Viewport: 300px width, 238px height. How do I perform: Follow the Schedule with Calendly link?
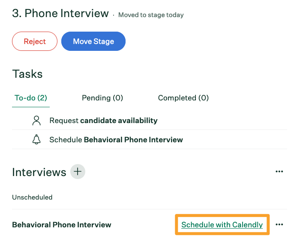222,225
